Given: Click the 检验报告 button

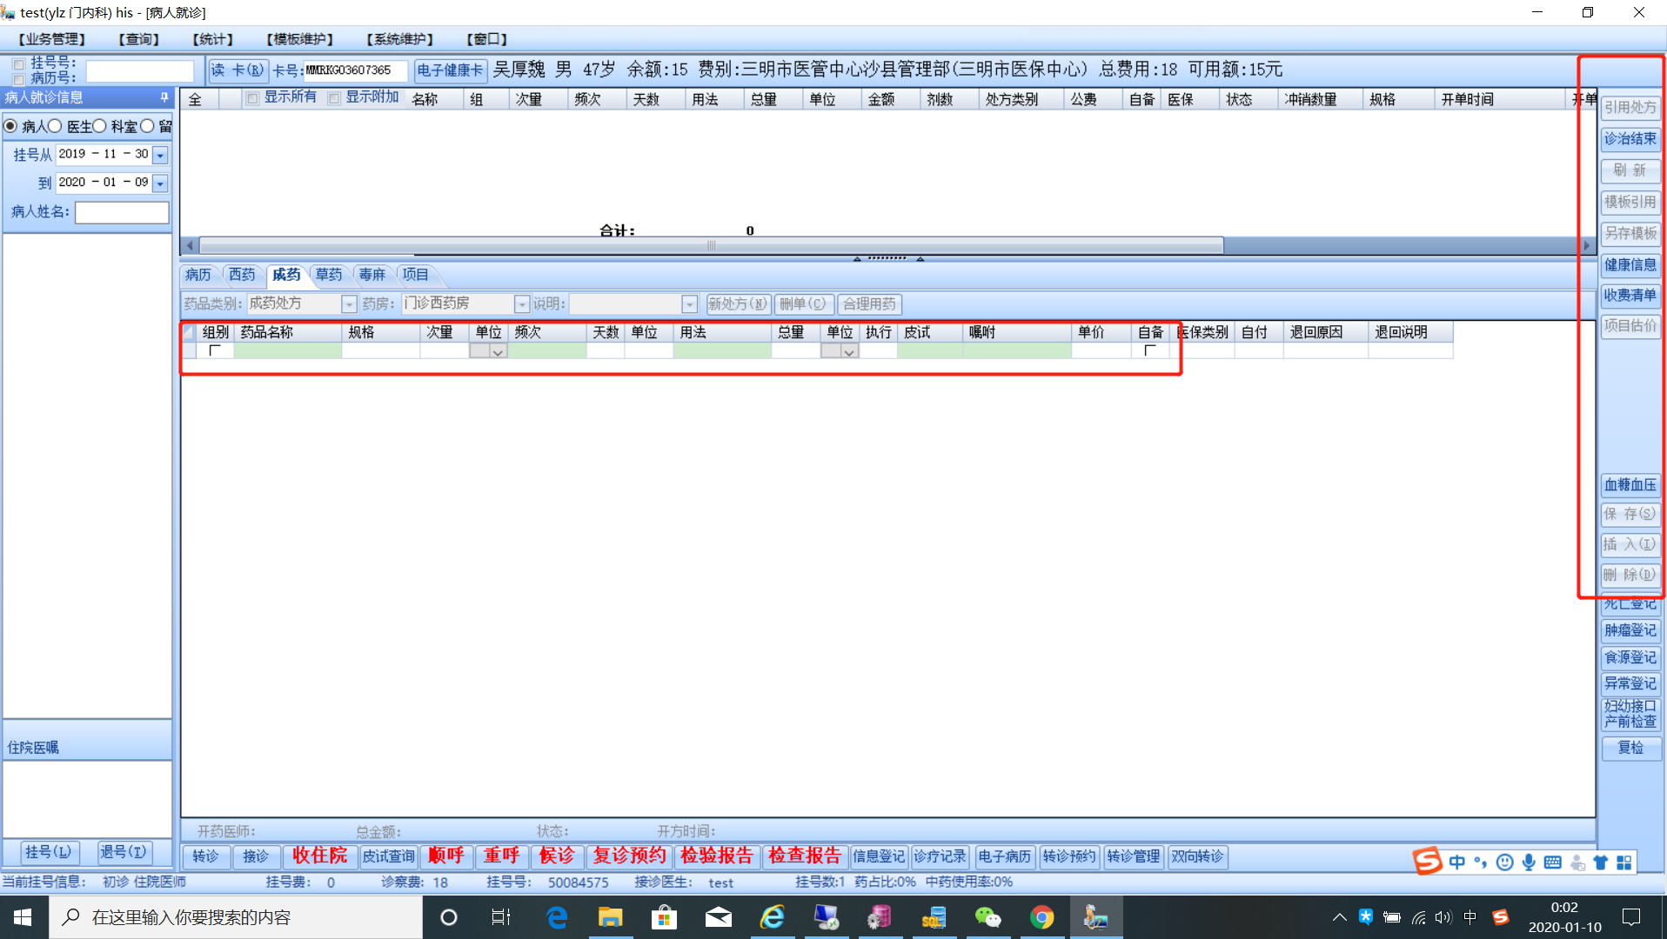Looking at the screenshot, I should 717,856.
